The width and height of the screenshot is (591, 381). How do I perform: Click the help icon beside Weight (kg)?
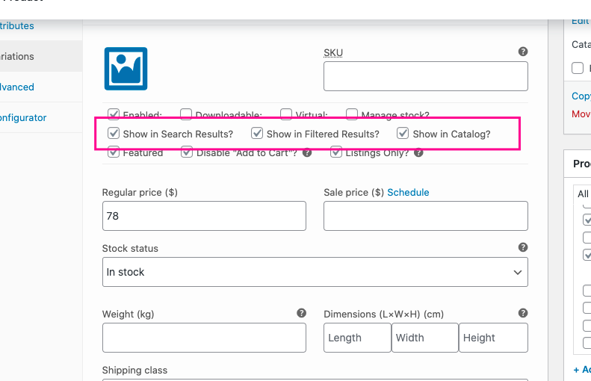coord(301,313)
